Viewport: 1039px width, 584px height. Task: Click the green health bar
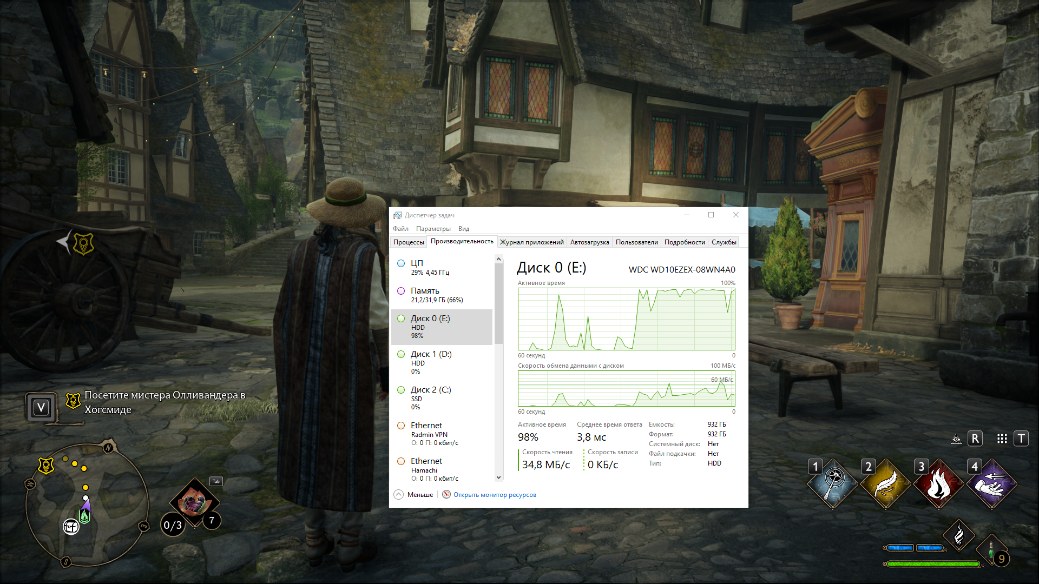pyautogui.click(x=933, y=564)
